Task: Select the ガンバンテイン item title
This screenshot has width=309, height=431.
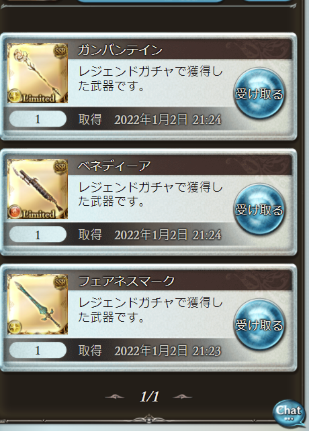Action: pos(120,50)
